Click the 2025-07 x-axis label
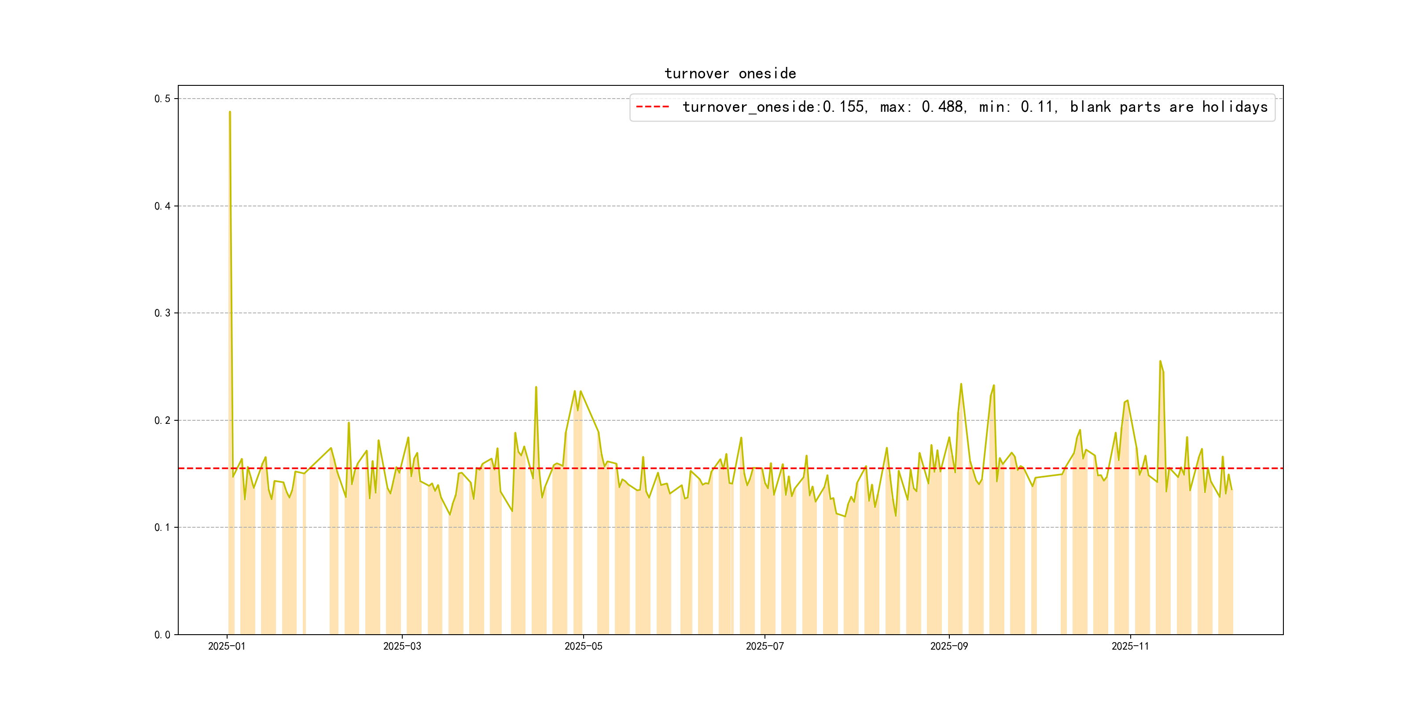The height and width of the screenshot is (713, 1426). (x=764, y=646)
